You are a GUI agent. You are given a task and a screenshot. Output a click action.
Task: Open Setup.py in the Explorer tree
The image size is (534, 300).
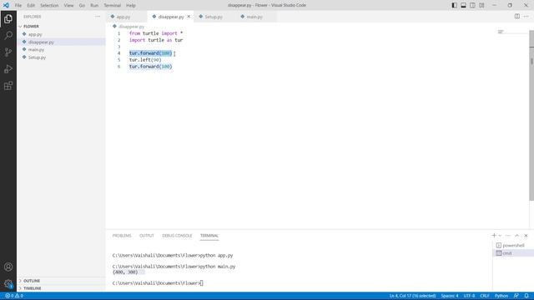(37, 57)
